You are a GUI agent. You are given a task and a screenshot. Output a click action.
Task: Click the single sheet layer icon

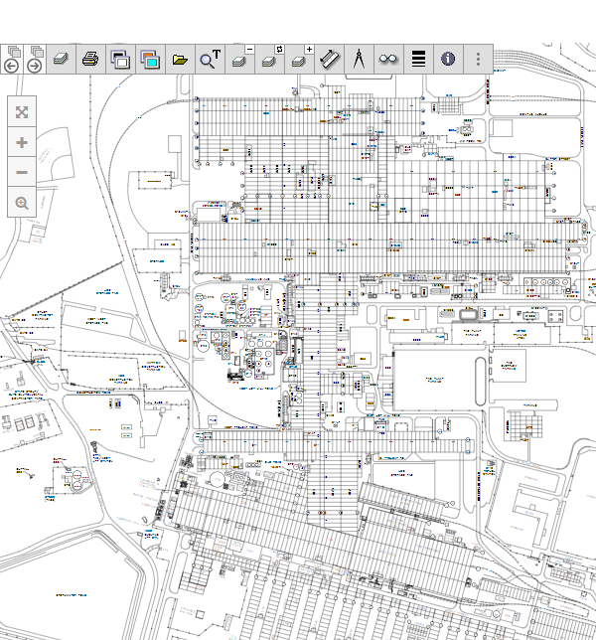coord(61,59)
